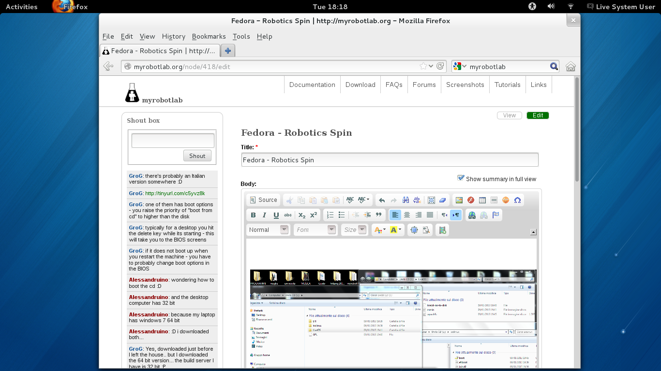Click the Select All icon

point(432,200)
